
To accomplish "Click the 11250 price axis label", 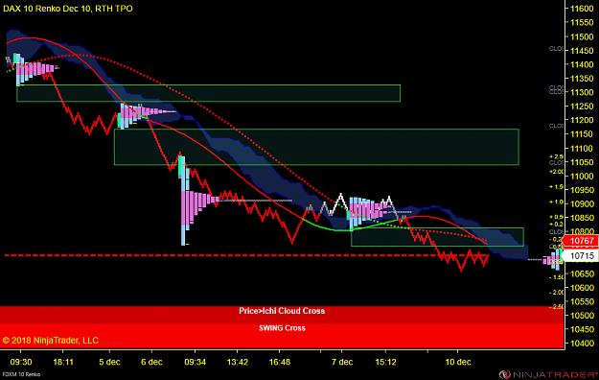I will [x=582, y=107].
